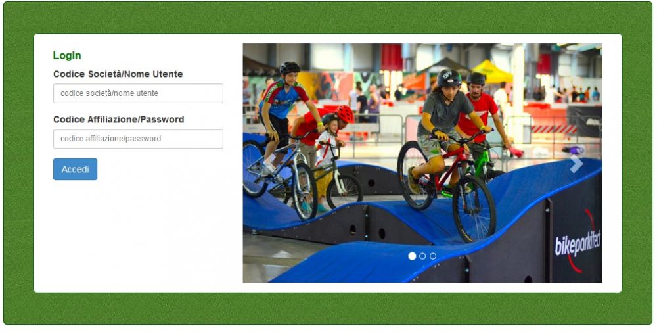Click the black SPY helmet in the slide
This screenshot has width=657, height=332.
click(x=448, y=78)
